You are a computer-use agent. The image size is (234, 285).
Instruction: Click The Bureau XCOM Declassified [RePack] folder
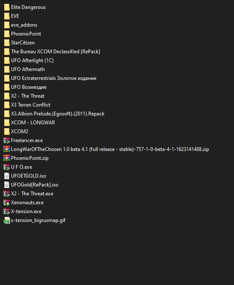point(52,52)
